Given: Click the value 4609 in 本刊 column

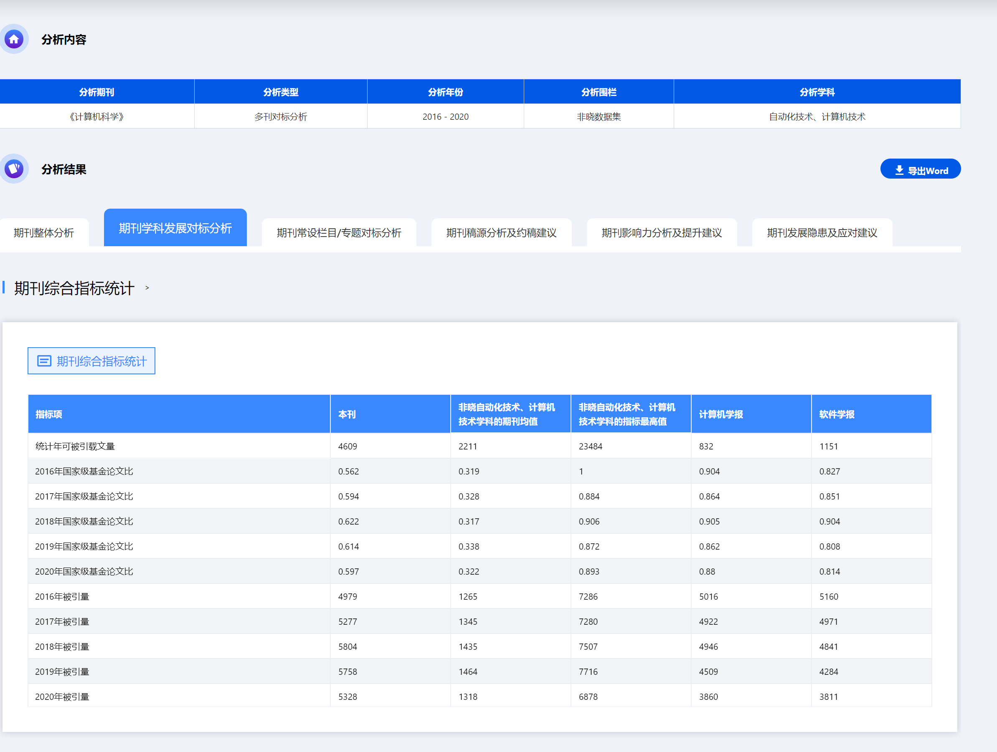Looking at the screenshot, I should [x=348, y=446].
